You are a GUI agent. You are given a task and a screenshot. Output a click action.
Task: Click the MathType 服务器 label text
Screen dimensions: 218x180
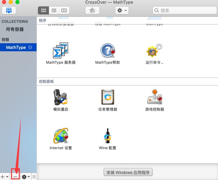tap(61, 62)
